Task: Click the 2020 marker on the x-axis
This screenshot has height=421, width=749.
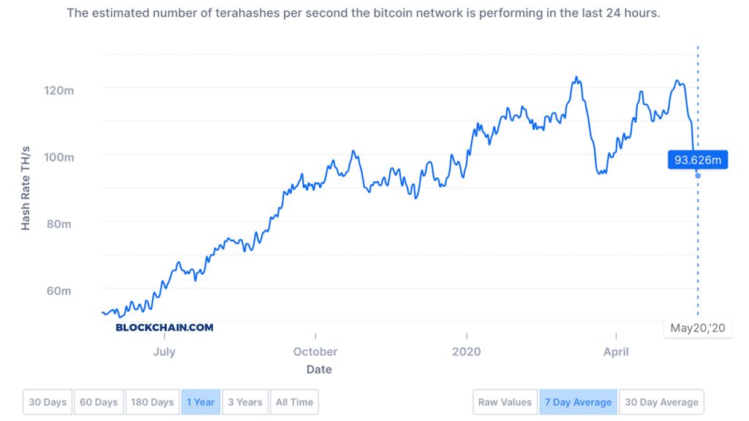Action: 467,352
